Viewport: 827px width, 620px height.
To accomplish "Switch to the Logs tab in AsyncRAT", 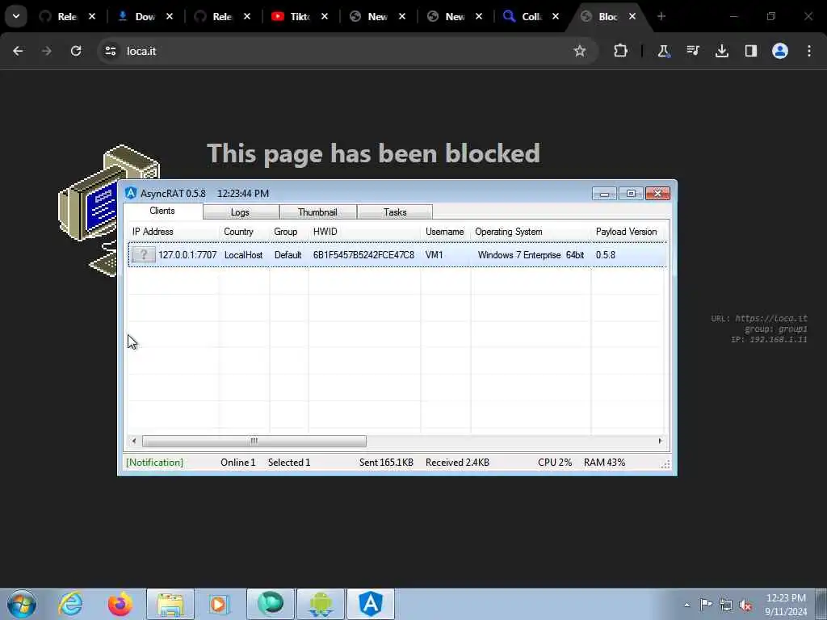I will tap(241, 212).
